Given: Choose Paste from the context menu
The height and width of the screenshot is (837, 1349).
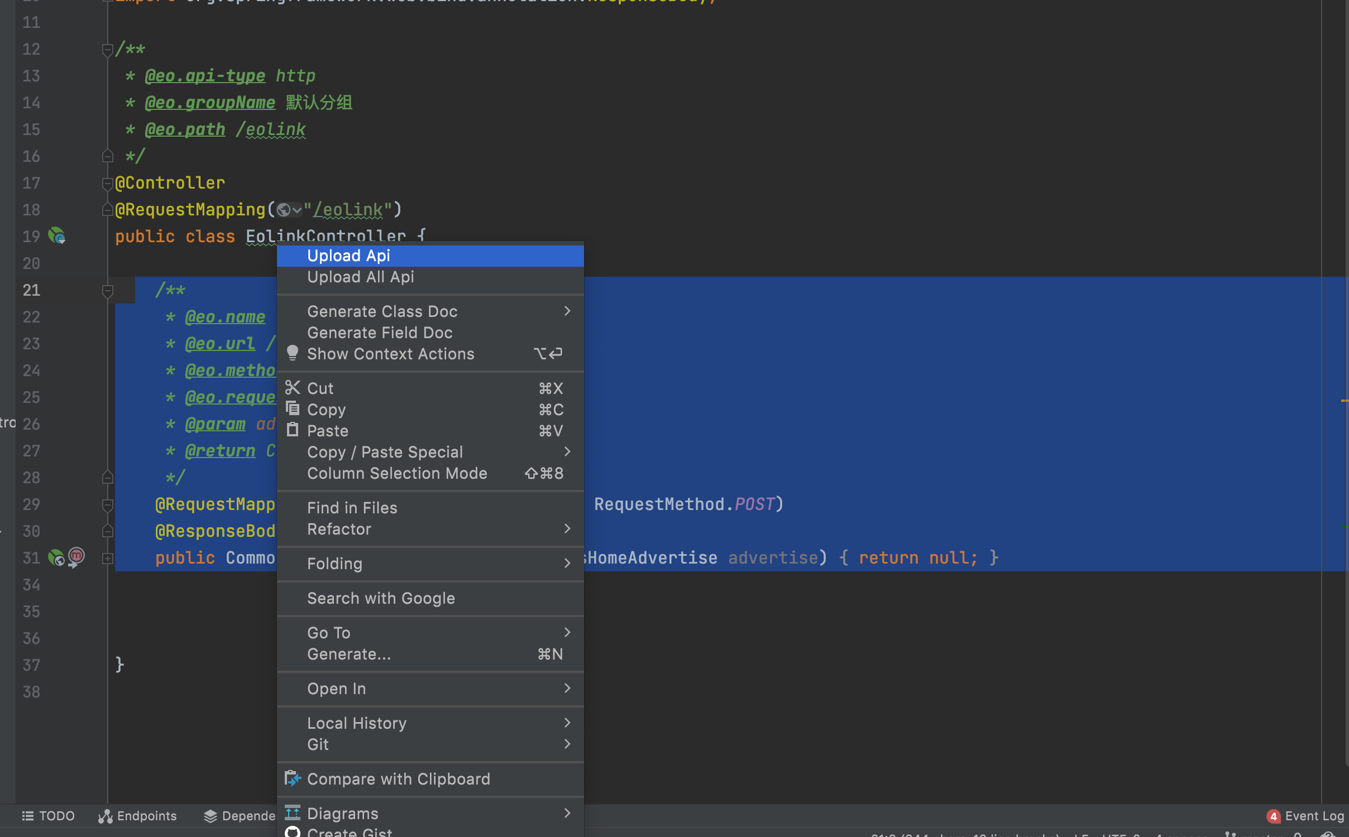Looking at the screenshot, I should pyautogui.click(x=430, y=431).
